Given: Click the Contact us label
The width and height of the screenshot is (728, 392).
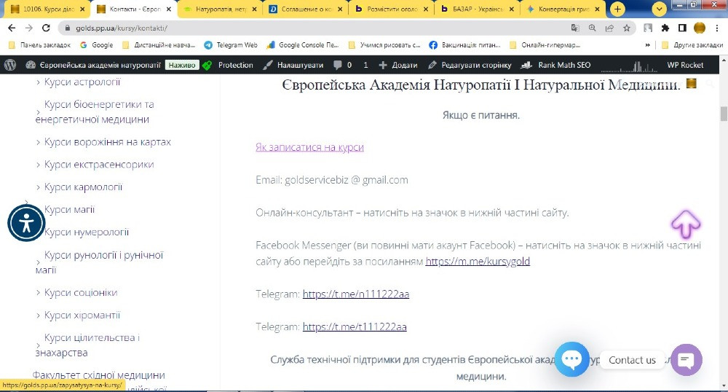Looking at the screenshot, I should pos(632,360).
